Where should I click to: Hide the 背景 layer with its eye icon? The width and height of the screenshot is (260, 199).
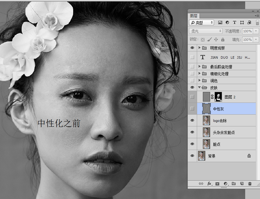coord(192,156)
